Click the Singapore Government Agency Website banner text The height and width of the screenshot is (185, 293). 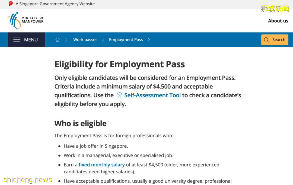pyautogui.click(x=55, y=4)
